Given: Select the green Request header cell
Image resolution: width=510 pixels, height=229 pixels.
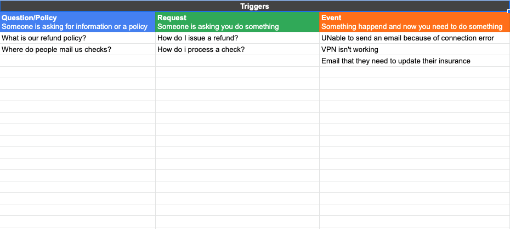Looking at the screenshot, I should point(237,22).
